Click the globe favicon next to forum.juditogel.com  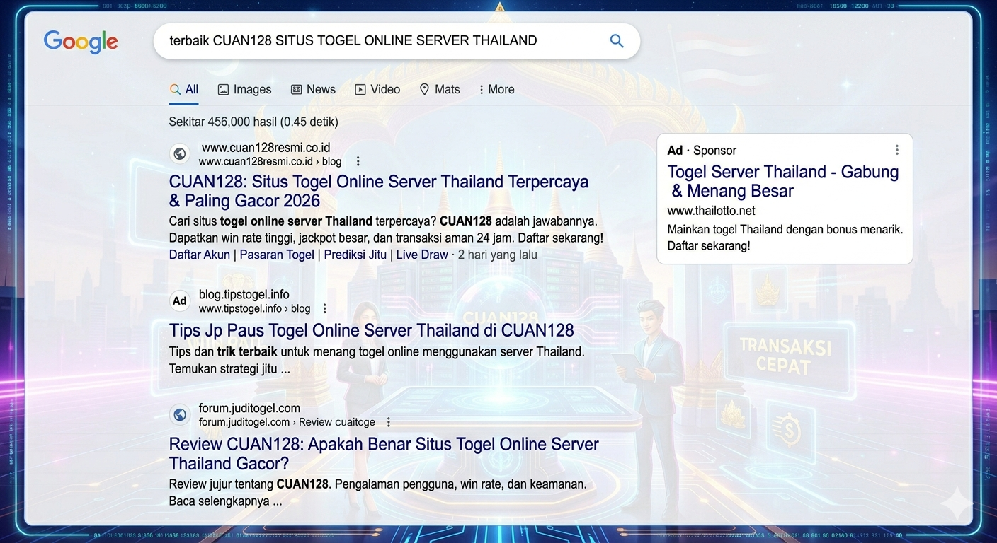[180, 414]
